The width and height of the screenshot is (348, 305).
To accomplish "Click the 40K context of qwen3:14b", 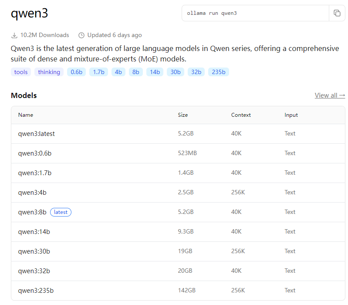I will click(237, 231).
